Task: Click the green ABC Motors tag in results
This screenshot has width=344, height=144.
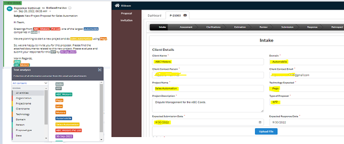Action: pyautogui.click(x=64, y=95)
